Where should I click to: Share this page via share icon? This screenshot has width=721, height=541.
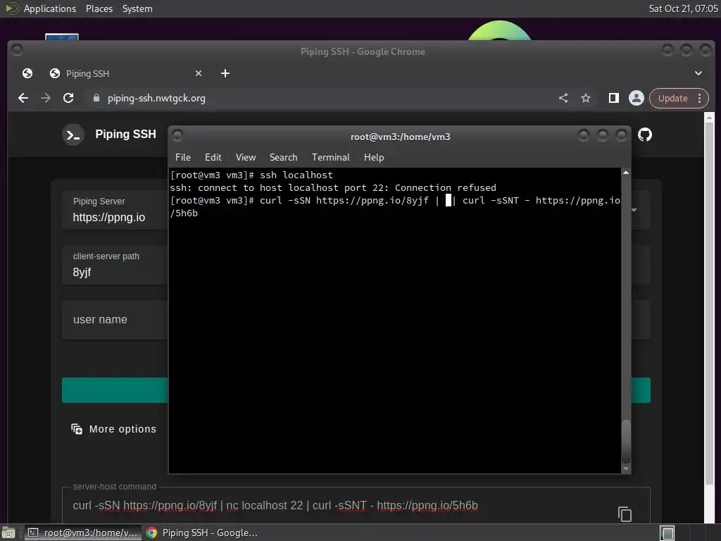pyautogui.click(x=563, y=98)
